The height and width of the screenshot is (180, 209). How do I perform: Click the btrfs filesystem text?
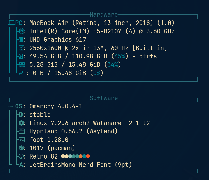click(x=148, y=56)
